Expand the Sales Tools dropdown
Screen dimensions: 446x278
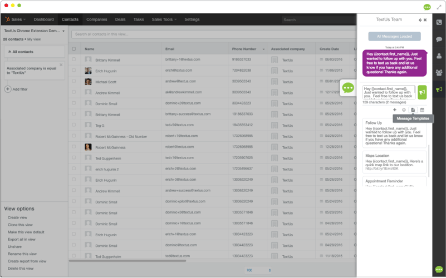[x=164, y=19]
